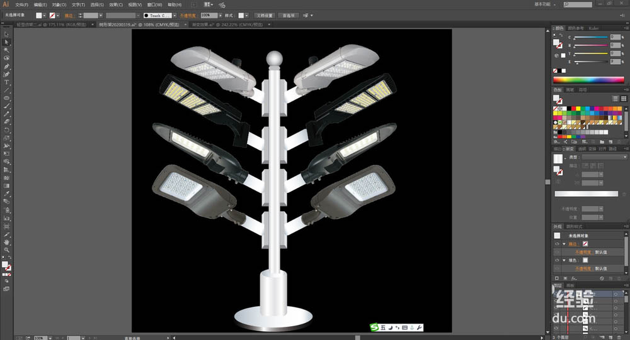This screenshot has height=340, width=630.
Task: Click the 文档设置 button
Action: pos(264,15)
